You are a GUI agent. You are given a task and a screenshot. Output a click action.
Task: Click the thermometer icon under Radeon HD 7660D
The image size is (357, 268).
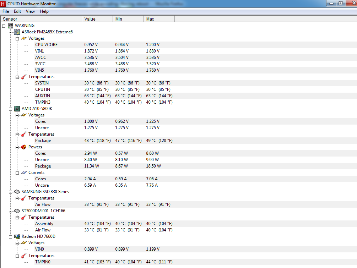tap(24, 256)
